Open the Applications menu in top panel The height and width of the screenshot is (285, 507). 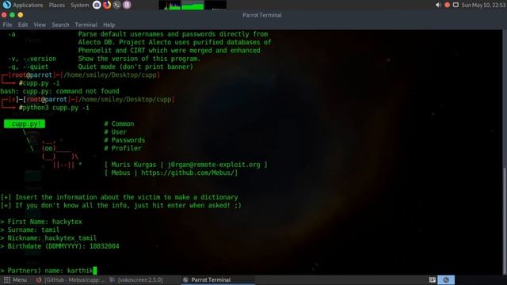pyautogui.click(x=28, y=6)
